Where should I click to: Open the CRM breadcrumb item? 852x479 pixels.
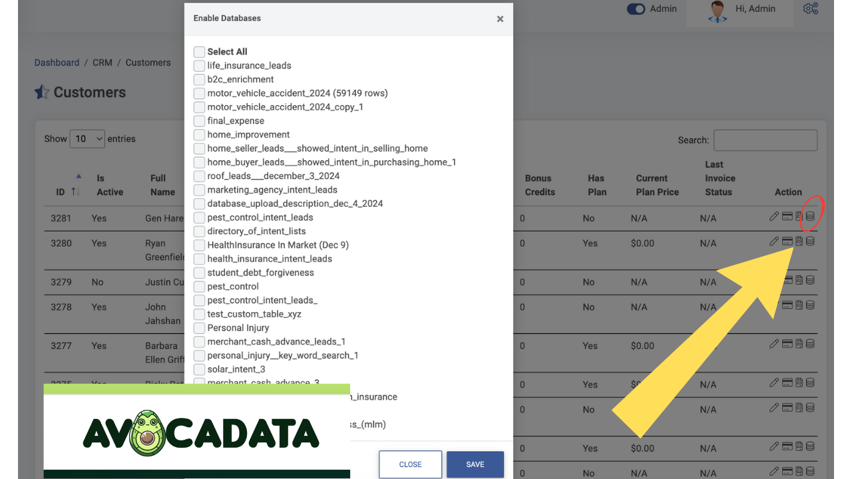tap(103, 62)
